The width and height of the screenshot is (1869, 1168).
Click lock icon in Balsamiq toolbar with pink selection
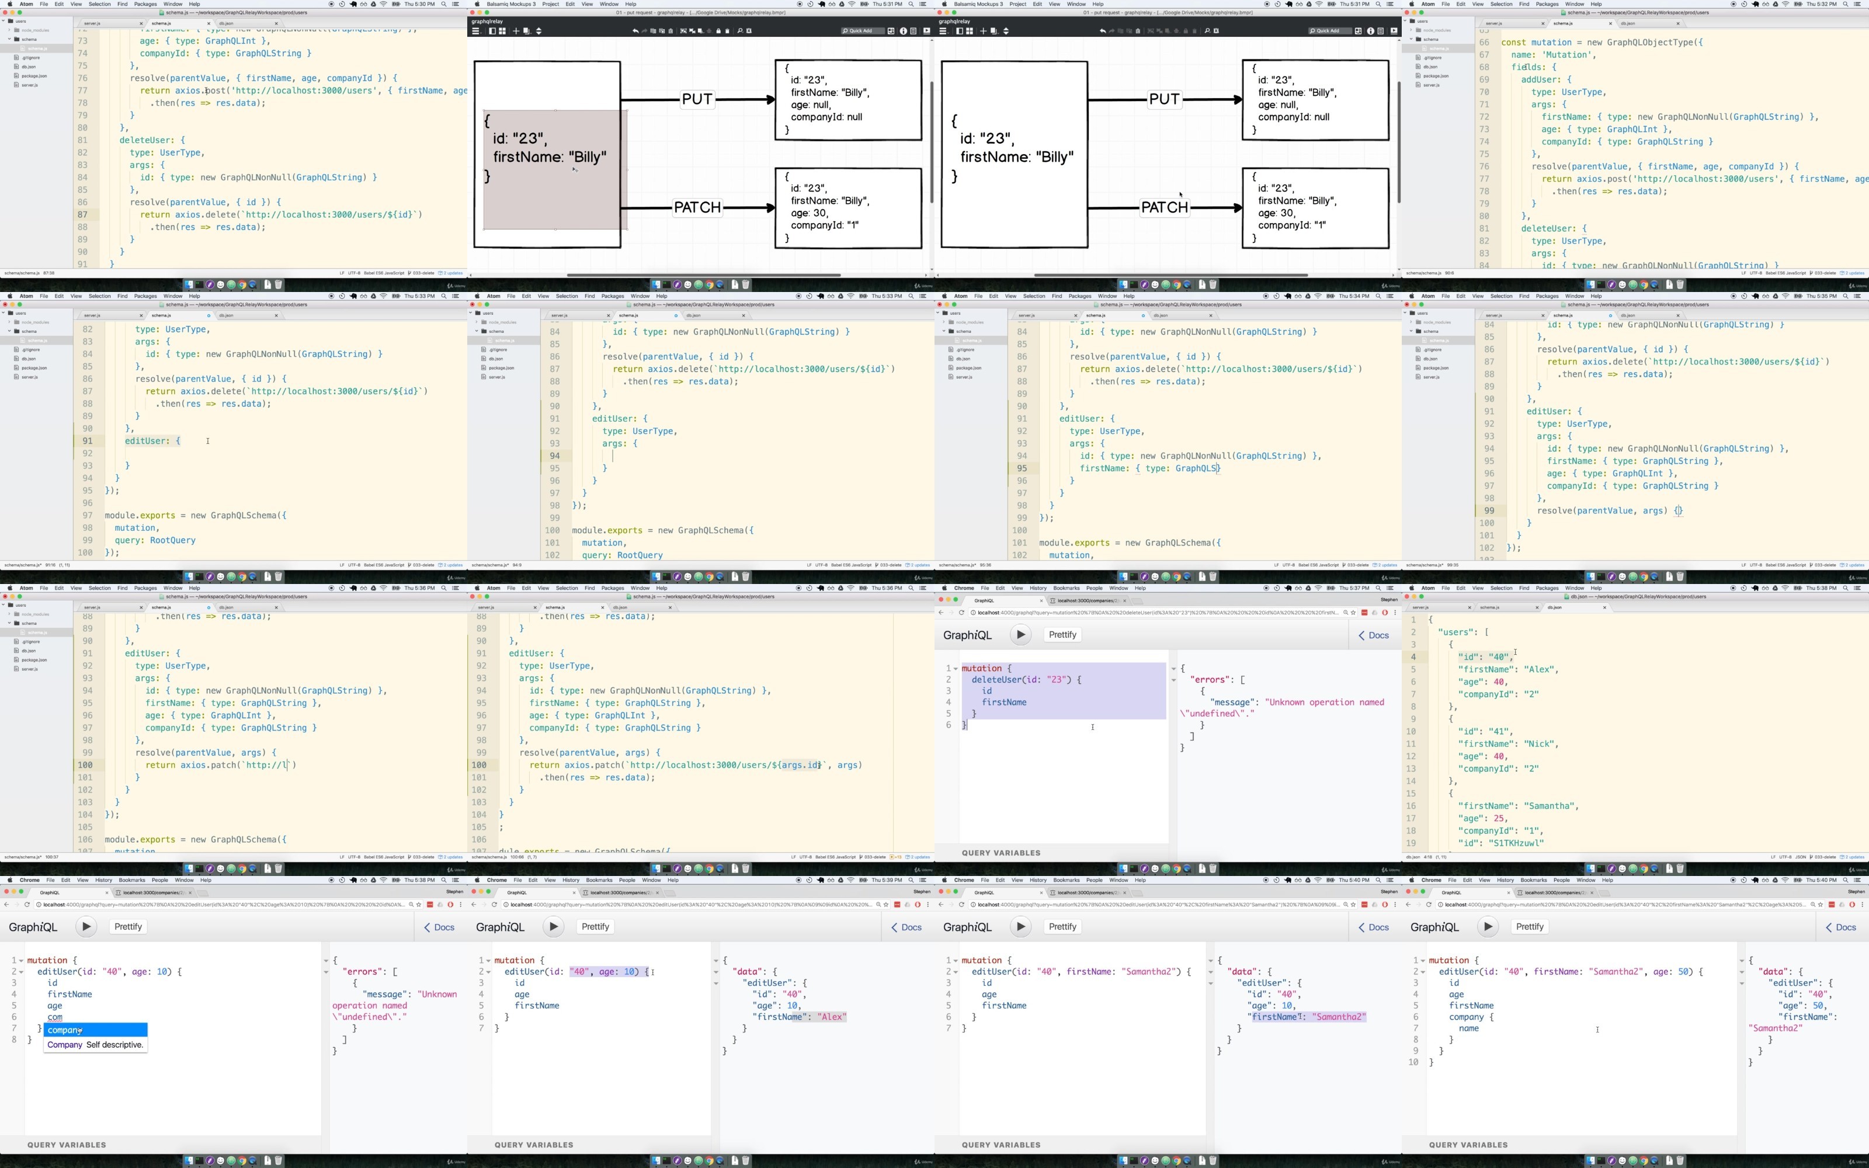pos(718,31)
